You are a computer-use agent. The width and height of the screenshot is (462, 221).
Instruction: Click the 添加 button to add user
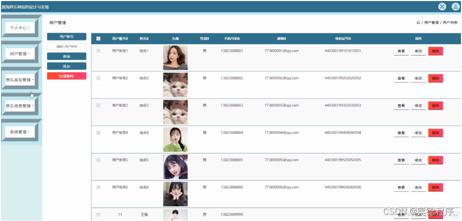67,66
